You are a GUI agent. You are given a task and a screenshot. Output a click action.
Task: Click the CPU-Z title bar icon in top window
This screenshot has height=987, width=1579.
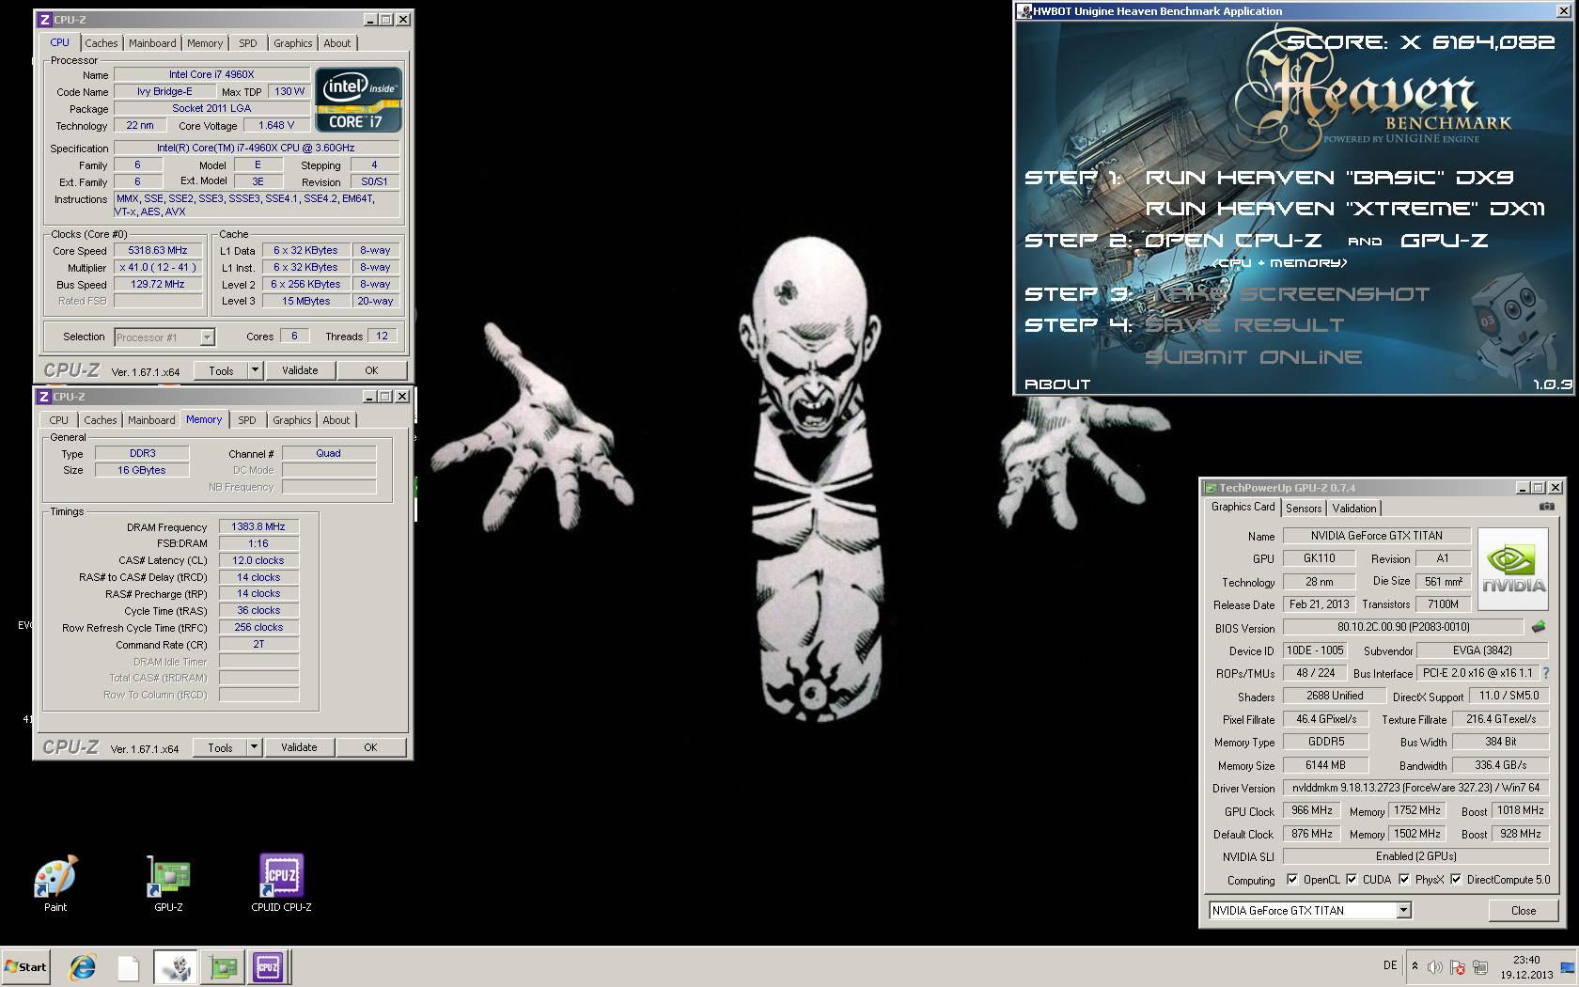pyautogui.click(x=43, y=19)
